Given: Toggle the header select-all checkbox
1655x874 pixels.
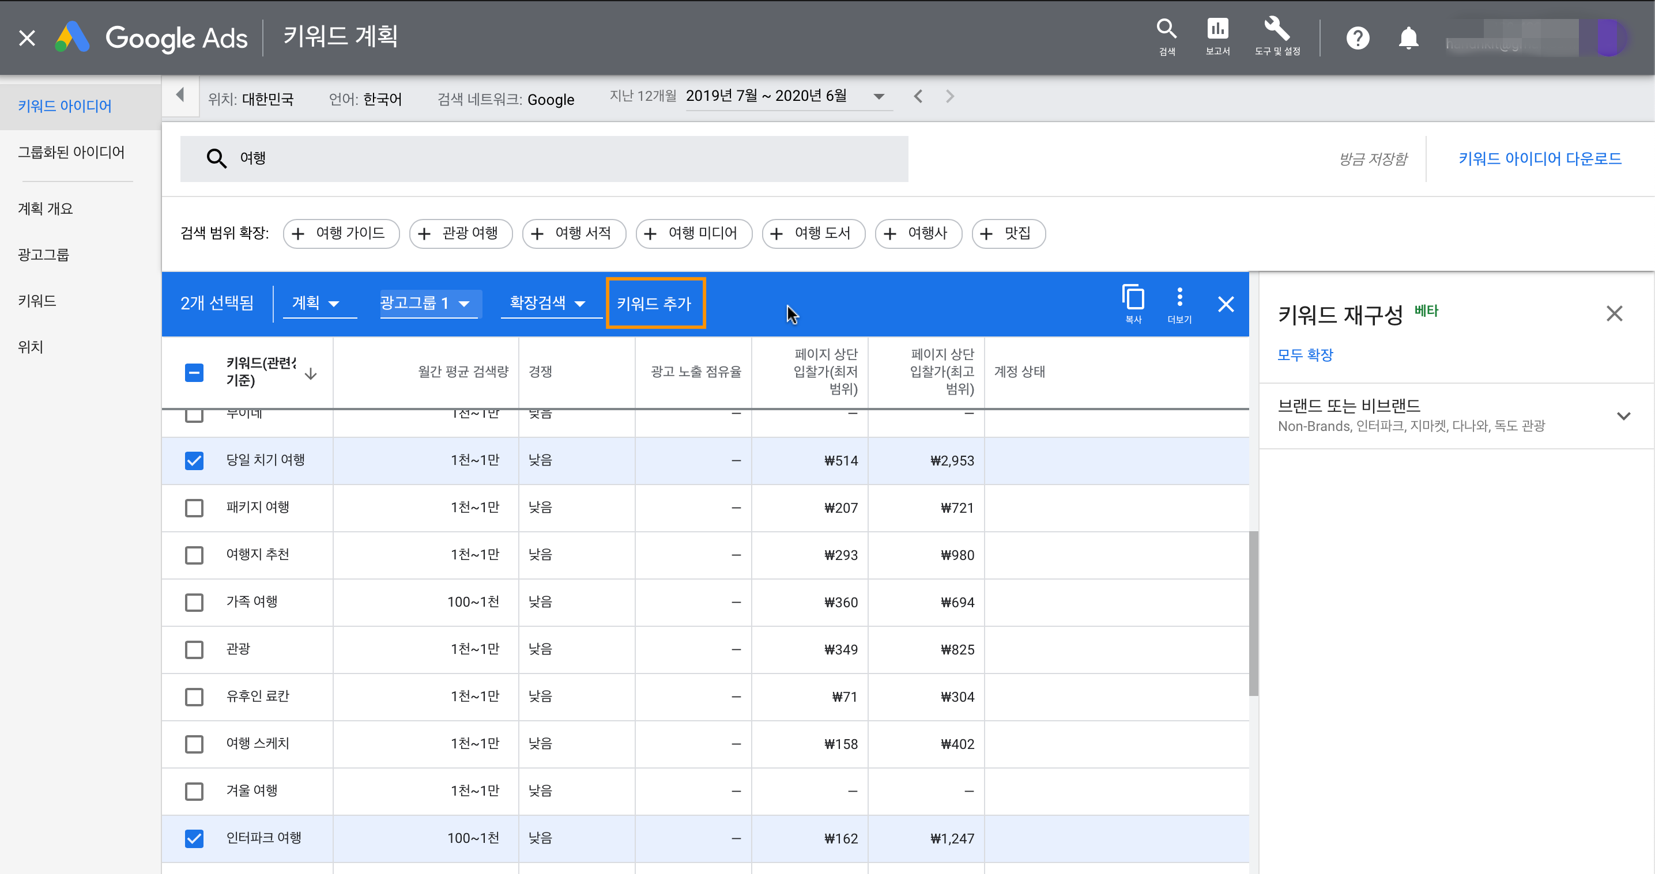Looking at the screenshot, I should (194, 372).
